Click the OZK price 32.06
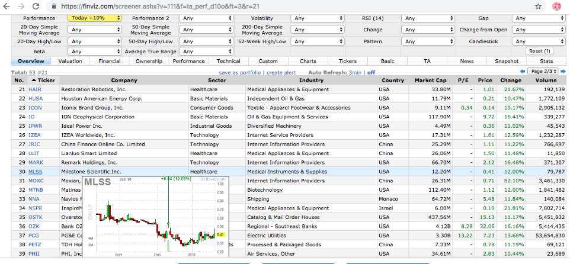The height and width of the screenshot is (264, 570). (486, 226)
